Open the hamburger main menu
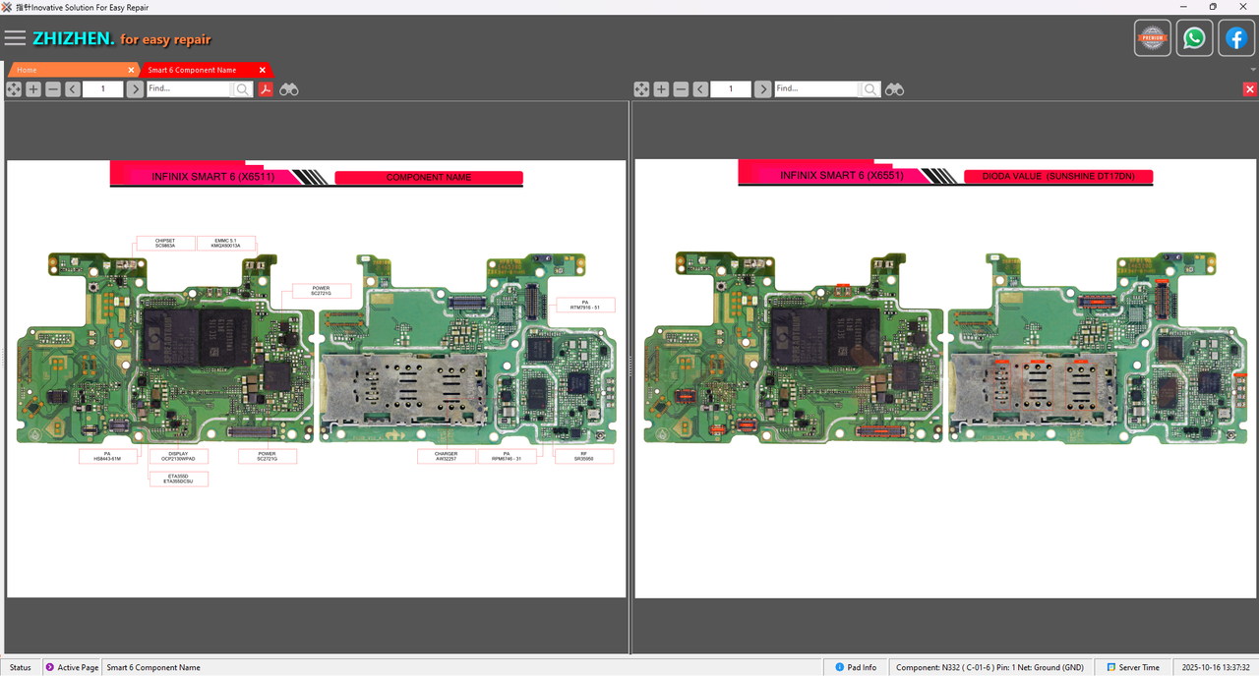This screenshot has width=1259, height=676. tap(15, 38)
